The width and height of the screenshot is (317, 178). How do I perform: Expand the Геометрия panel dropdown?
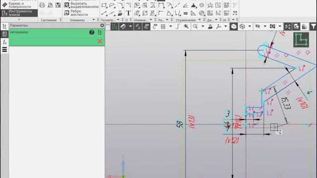tap(118, 20)
